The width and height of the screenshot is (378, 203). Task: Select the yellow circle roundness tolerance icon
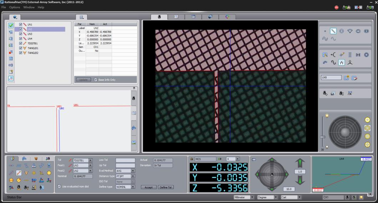tap(49, 173)
